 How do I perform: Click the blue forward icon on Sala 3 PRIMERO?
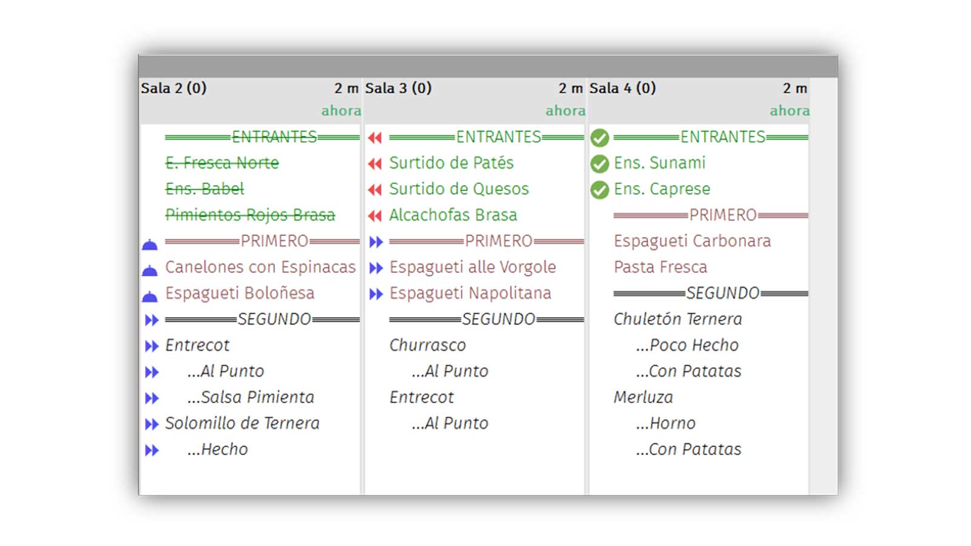click(376, 242)
